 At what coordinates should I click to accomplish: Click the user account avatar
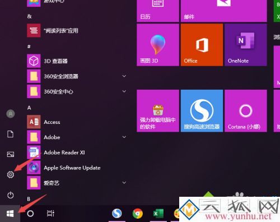click(11, 114)
